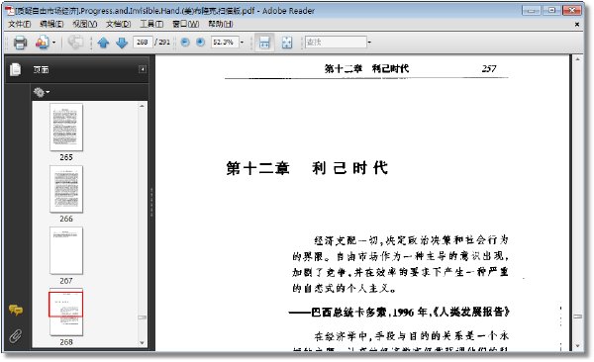This screenshot has height=362, width=594.
Task: Click thumbnail panel scroll down arrow
Action: pos(142,342)
